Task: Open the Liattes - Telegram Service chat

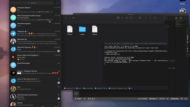Action: click(x=35, y=73)
